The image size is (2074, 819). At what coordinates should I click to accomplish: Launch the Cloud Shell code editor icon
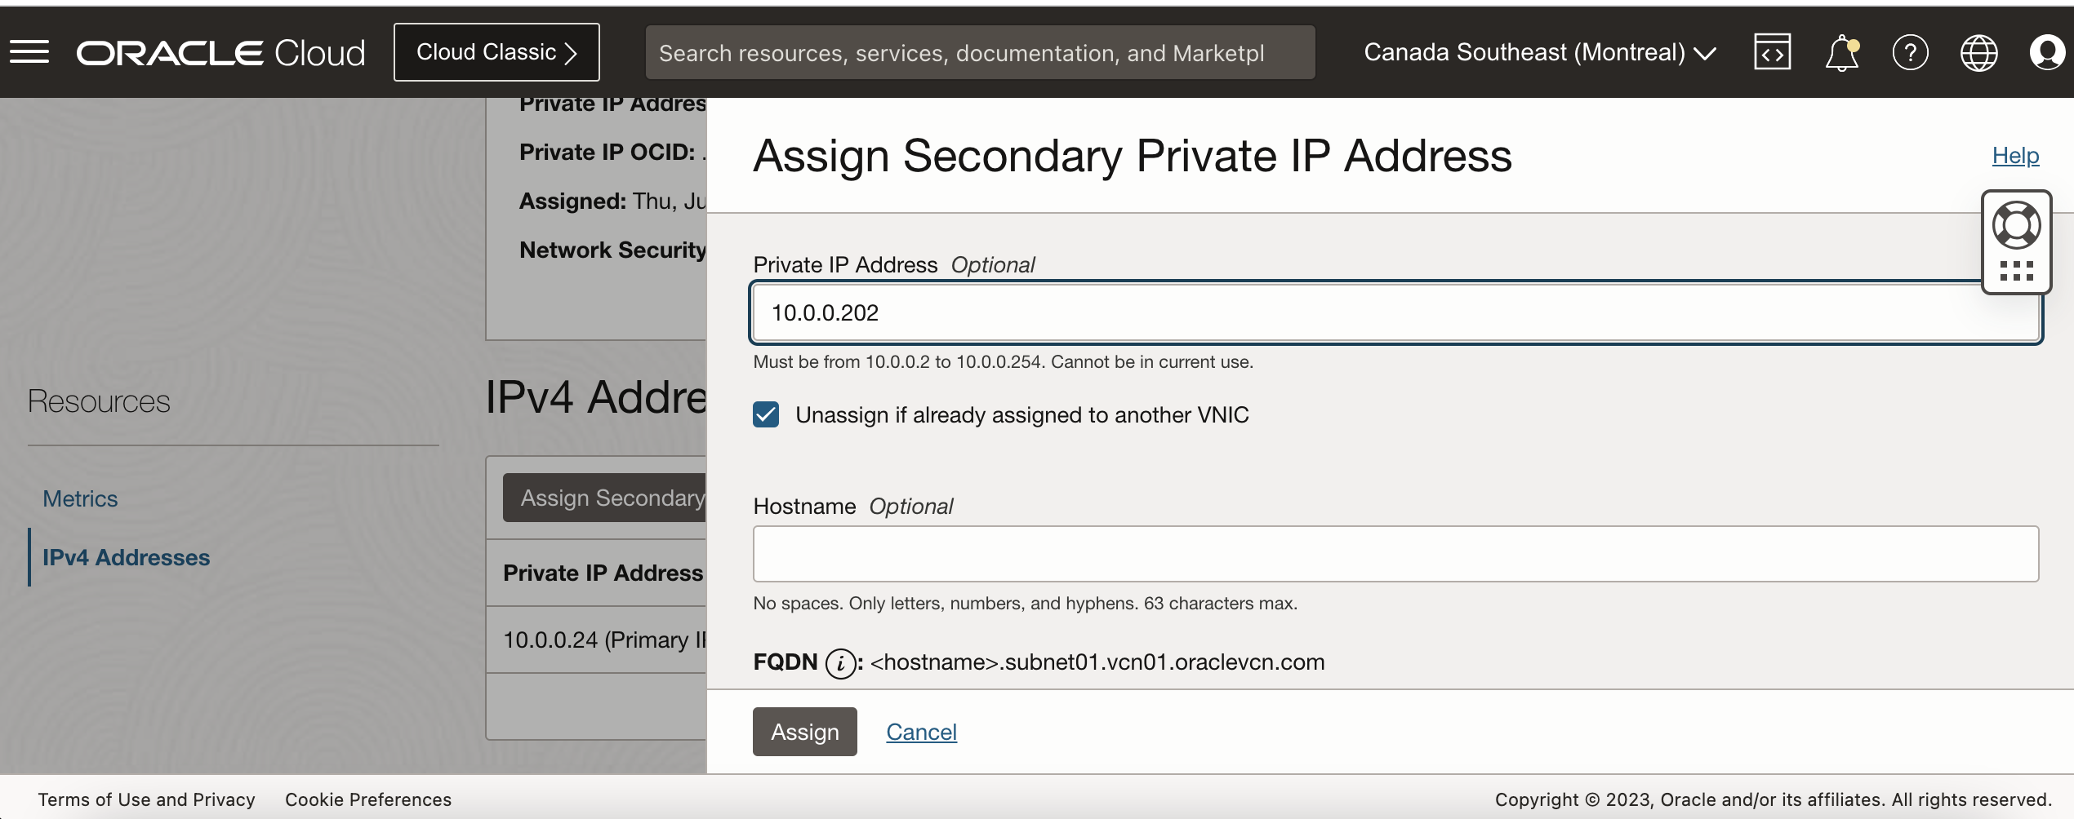1771,51
